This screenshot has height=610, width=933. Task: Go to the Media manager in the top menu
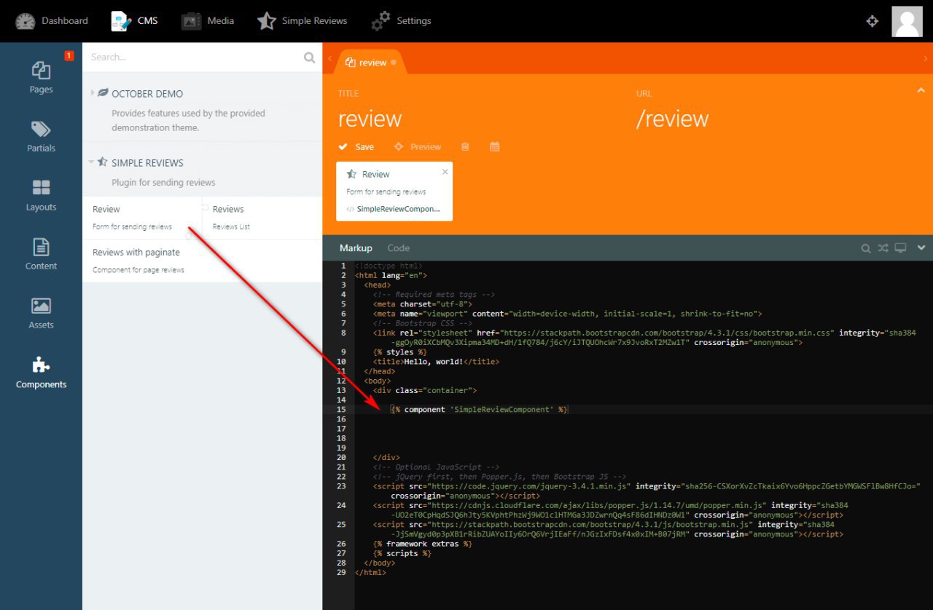point(208,21)
